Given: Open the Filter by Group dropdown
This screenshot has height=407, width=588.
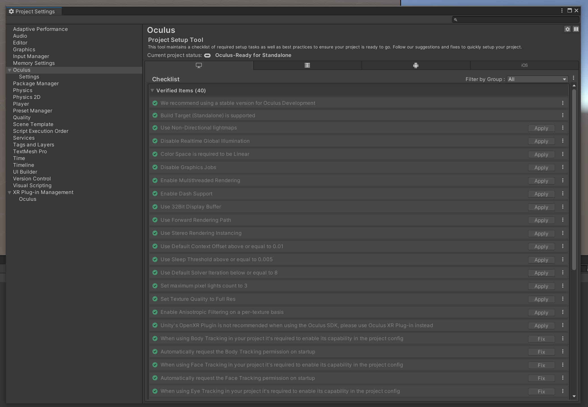Looking at the screenshot, I should coord(537,79).
